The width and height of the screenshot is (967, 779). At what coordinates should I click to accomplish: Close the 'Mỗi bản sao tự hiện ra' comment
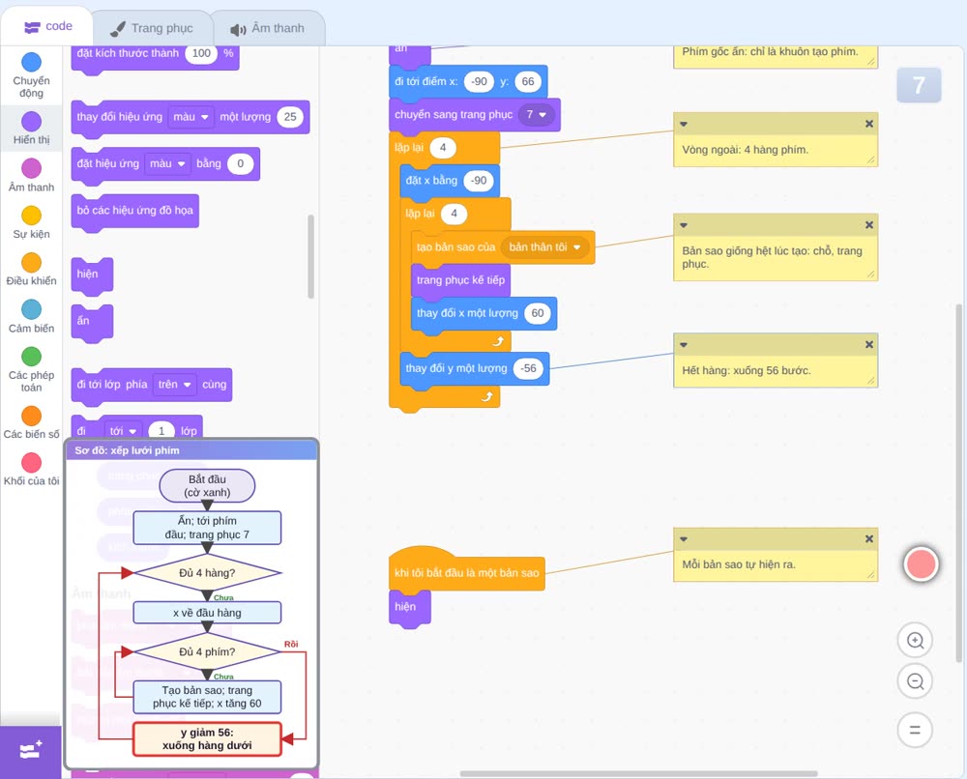tap(869, 538)
